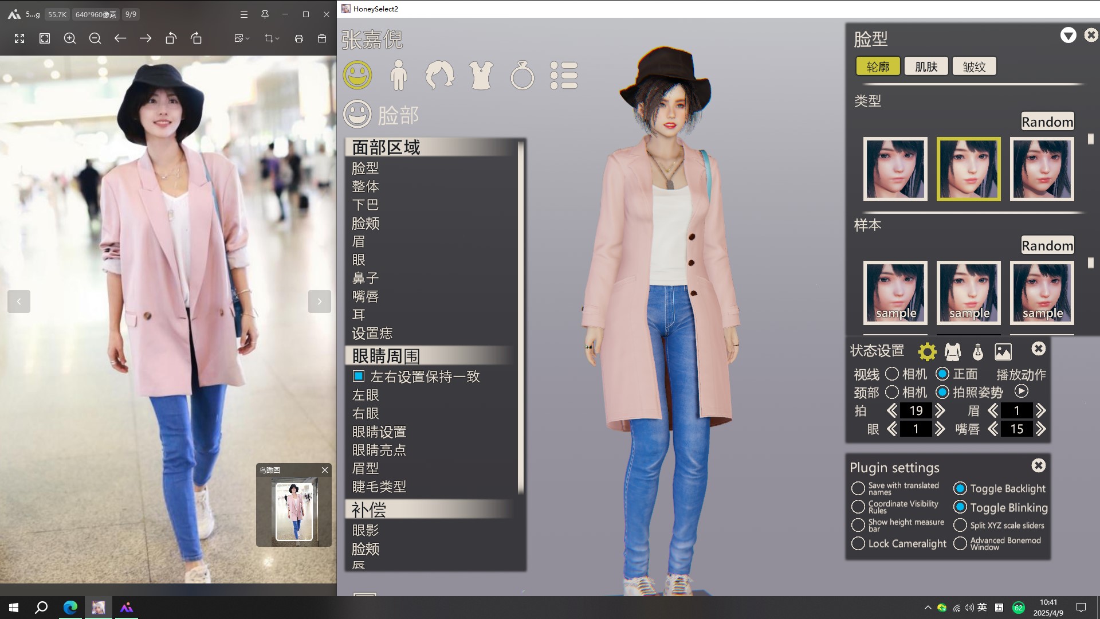Open the hair category icon

tap(439, 75)
